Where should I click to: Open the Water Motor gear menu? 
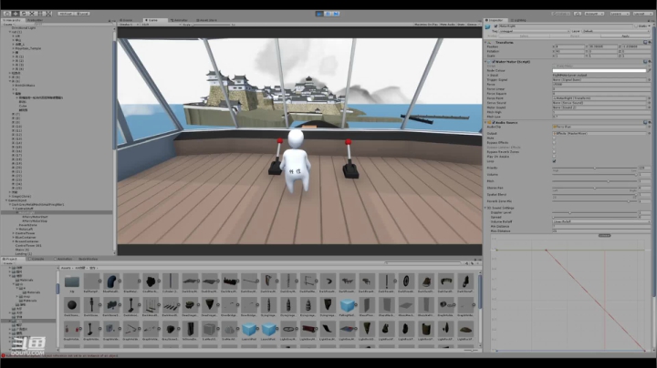tap(649, 62)
